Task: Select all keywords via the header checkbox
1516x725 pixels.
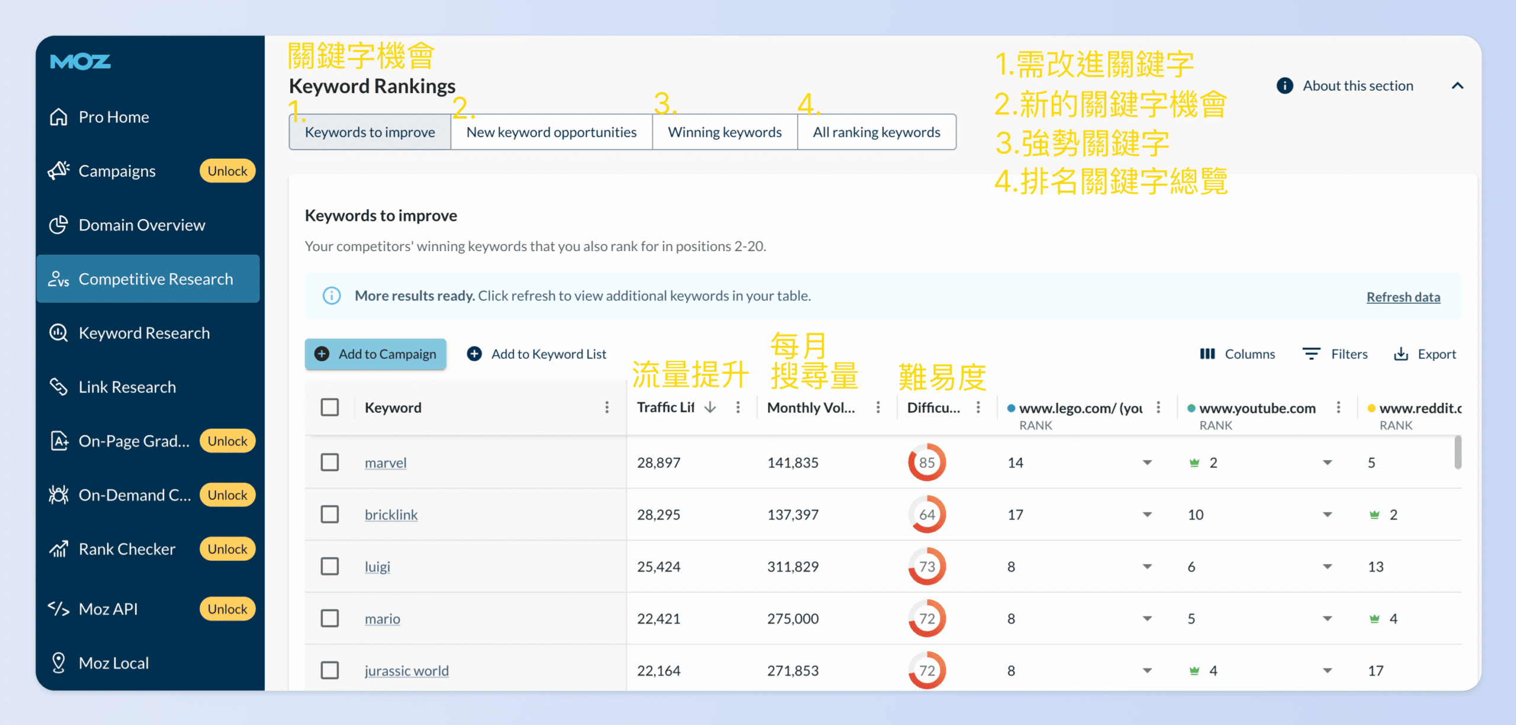Action: point(330,407)
